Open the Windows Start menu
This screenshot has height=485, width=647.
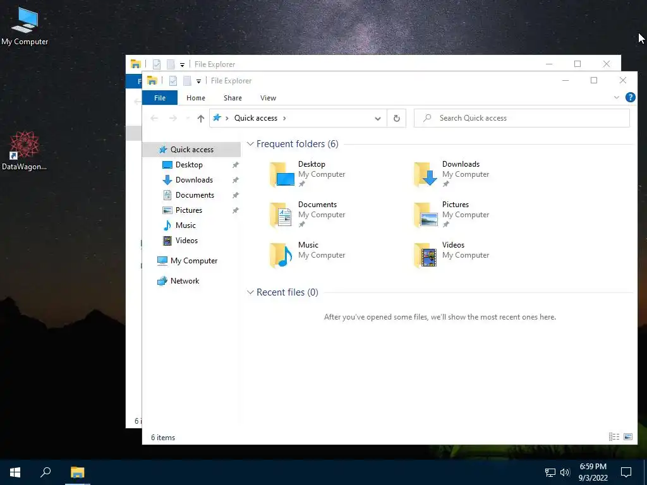(x=15, y=472)
